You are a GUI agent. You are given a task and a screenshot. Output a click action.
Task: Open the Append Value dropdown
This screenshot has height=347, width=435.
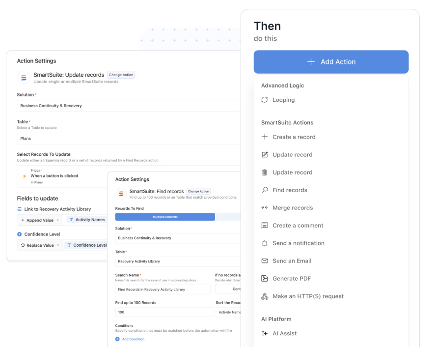[39, 220]
